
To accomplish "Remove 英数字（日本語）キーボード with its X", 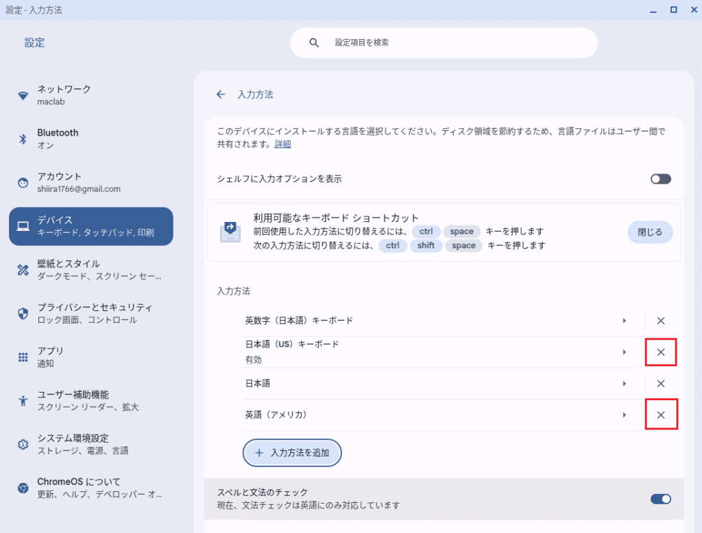I will (x=660, y=321).
